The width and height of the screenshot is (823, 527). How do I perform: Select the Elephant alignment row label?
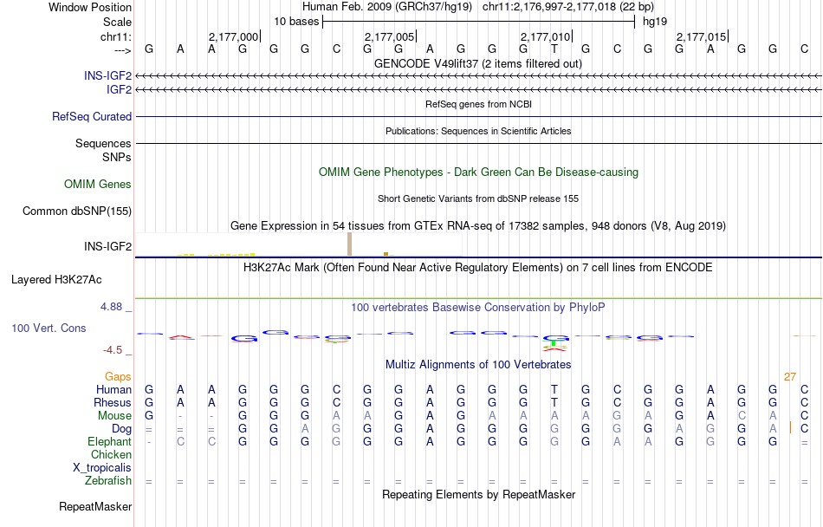pyautogui.click(x=109, y=441)
